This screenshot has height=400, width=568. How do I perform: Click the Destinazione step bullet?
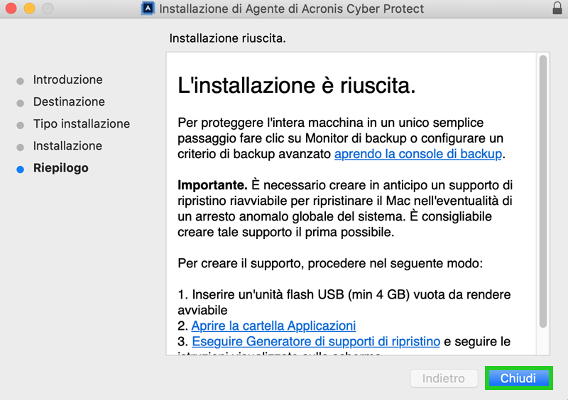21,103
